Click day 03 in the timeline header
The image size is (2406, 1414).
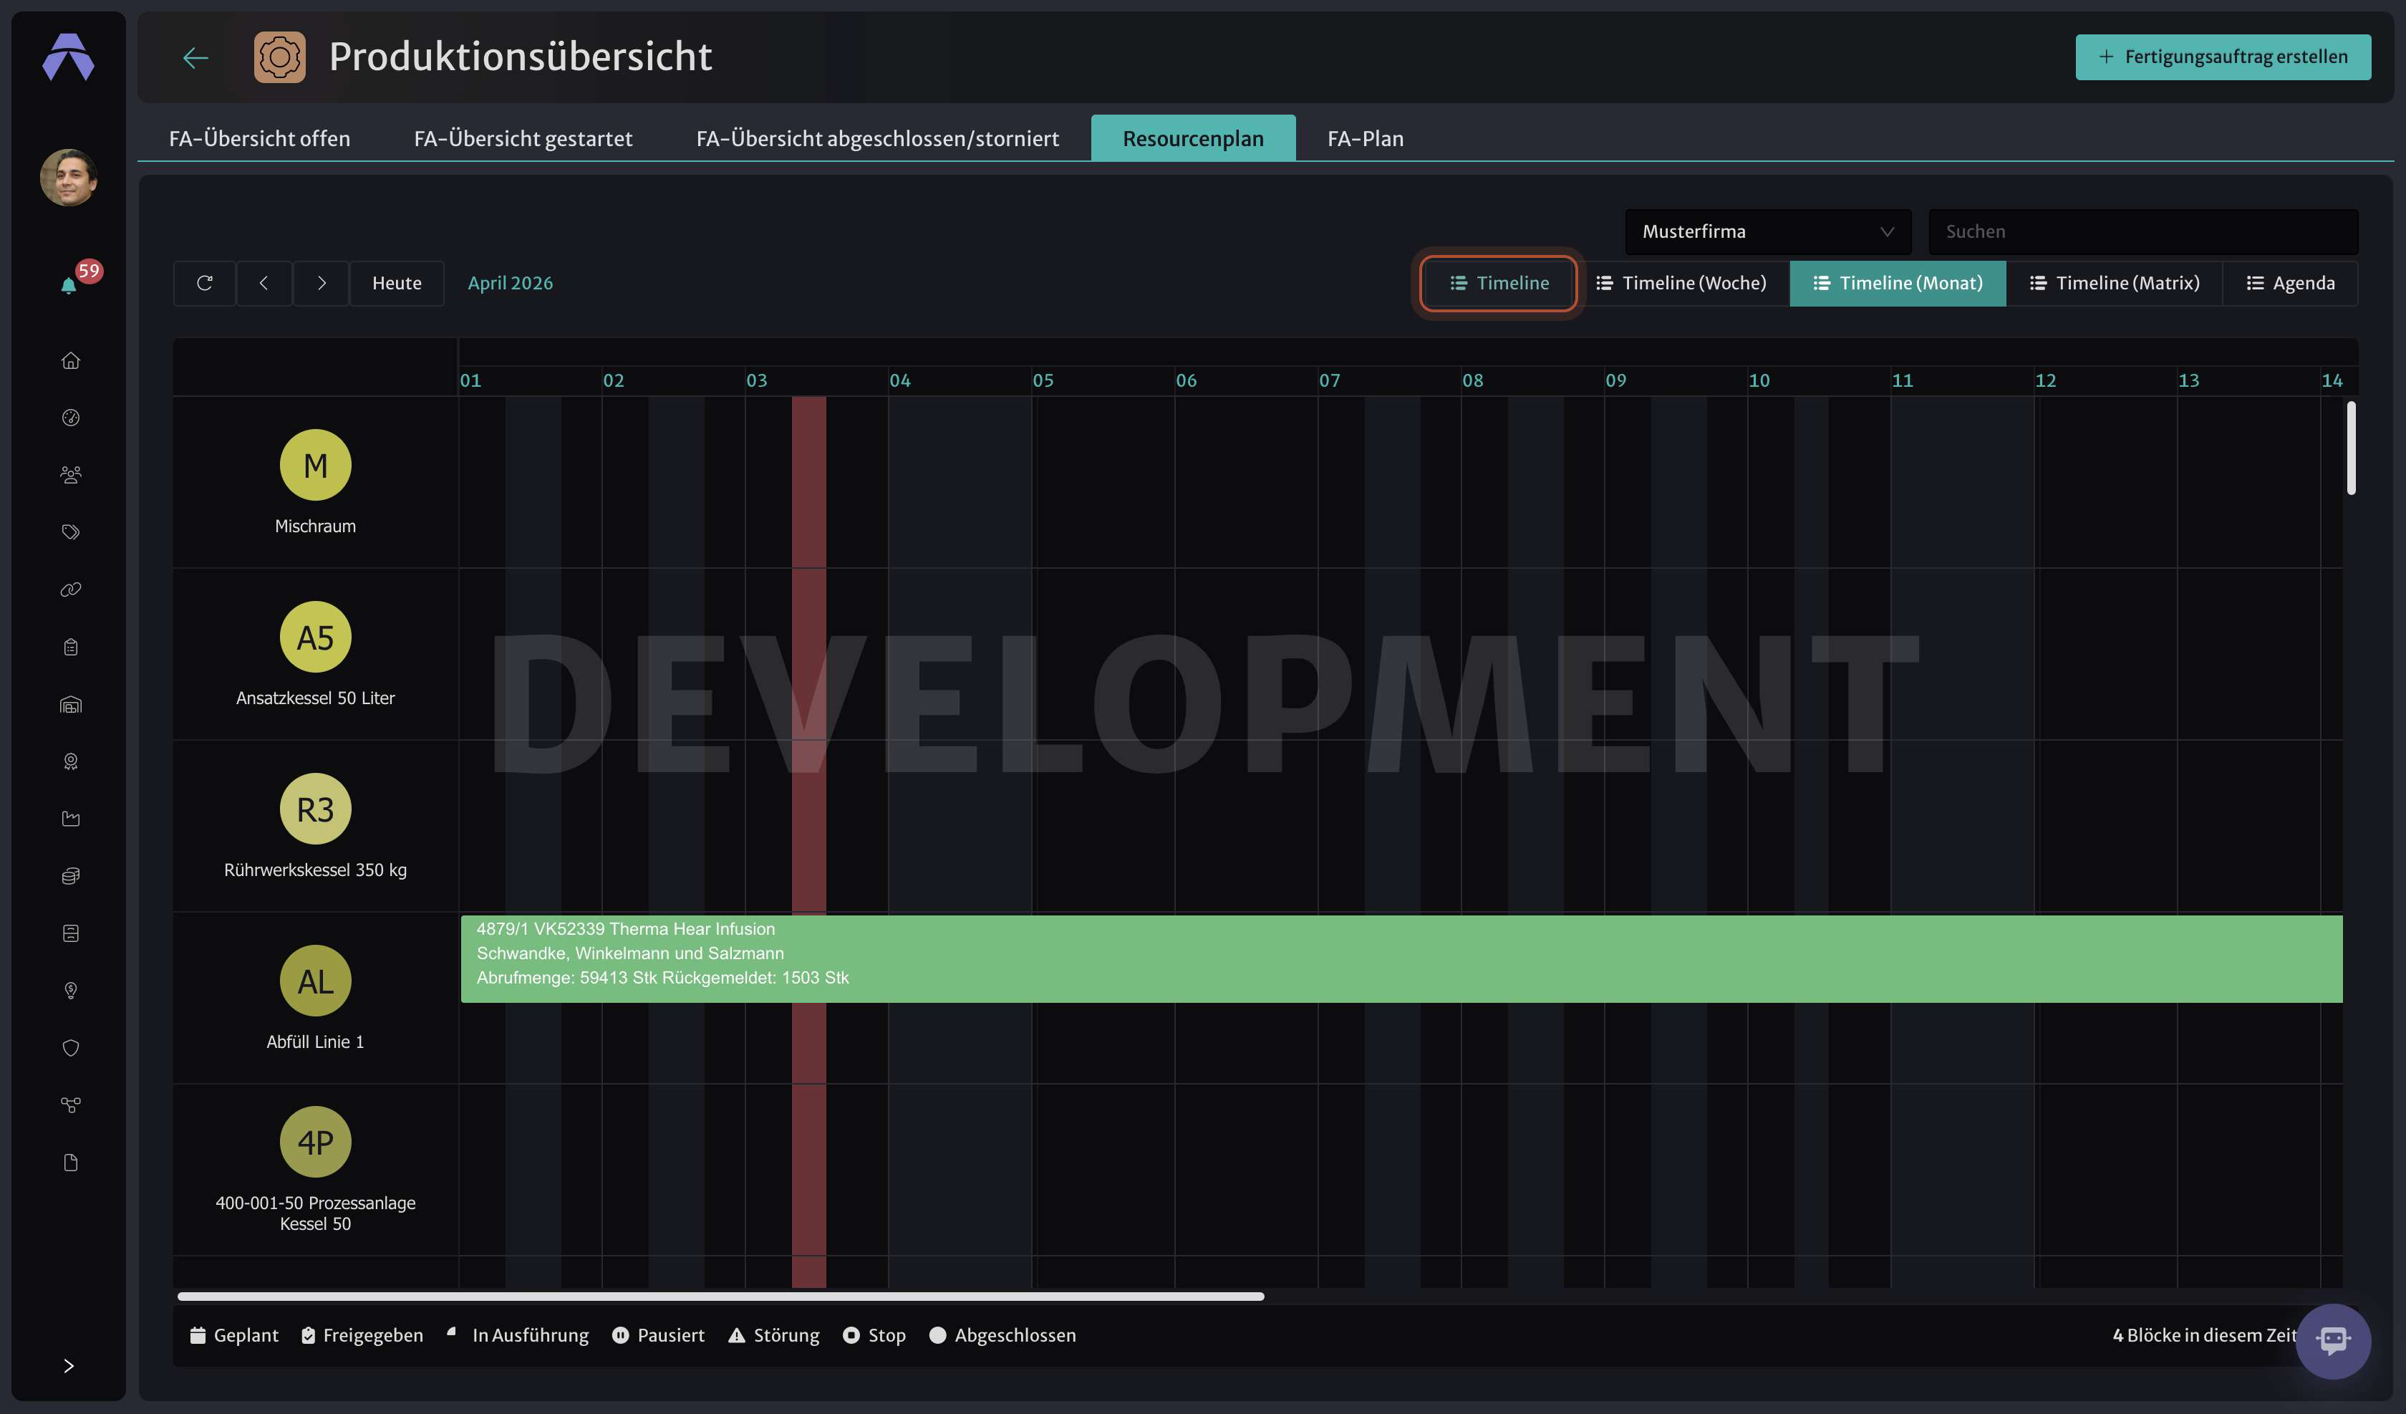757,380
